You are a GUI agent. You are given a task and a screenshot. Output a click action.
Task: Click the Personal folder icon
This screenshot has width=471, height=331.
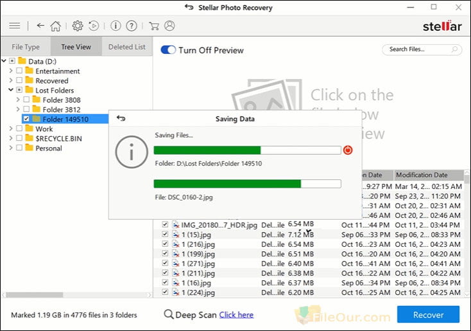(x=29, y=148)
